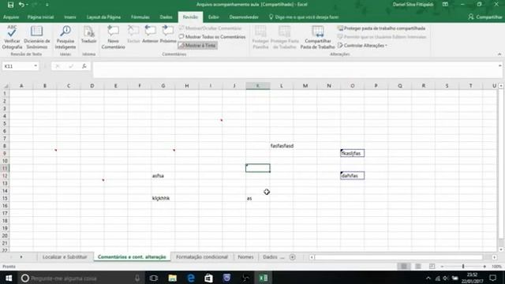This screenshot has width=505, height=284.
Task: Click the Traduzir translate tool
Action: click(88, 35)
